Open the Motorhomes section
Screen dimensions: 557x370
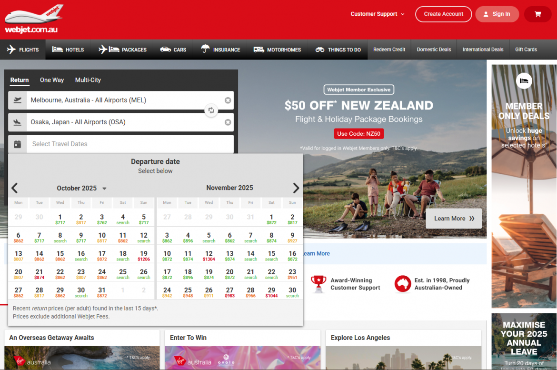click(277, 50)
